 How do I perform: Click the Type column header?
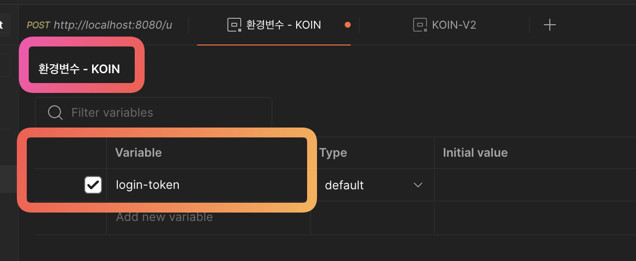[333, 153]
